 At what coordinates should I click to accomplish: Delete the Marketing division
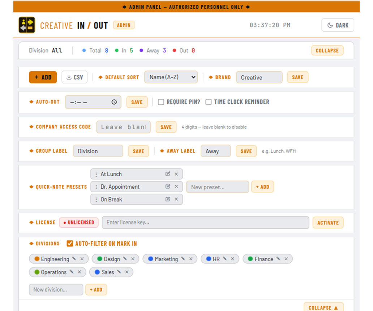tap(191, 259)
